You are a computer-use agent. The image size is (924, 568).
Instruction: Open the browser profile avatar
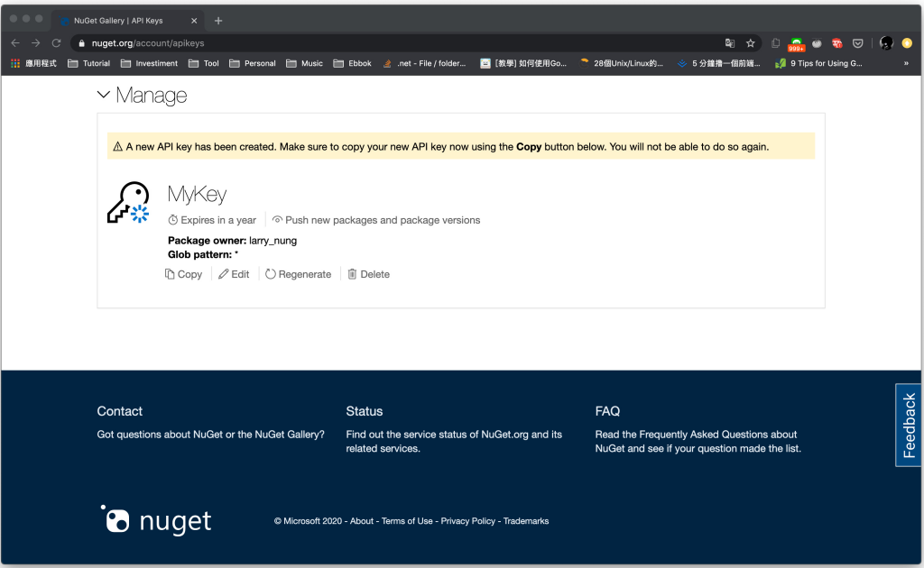coord(886,43)
